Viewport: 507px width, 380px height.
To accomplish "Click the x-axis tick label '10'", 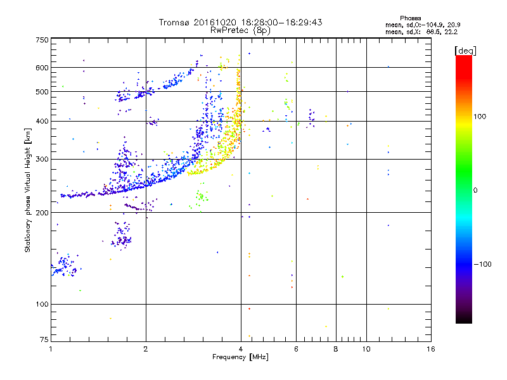I will click(x=366, y=349).
